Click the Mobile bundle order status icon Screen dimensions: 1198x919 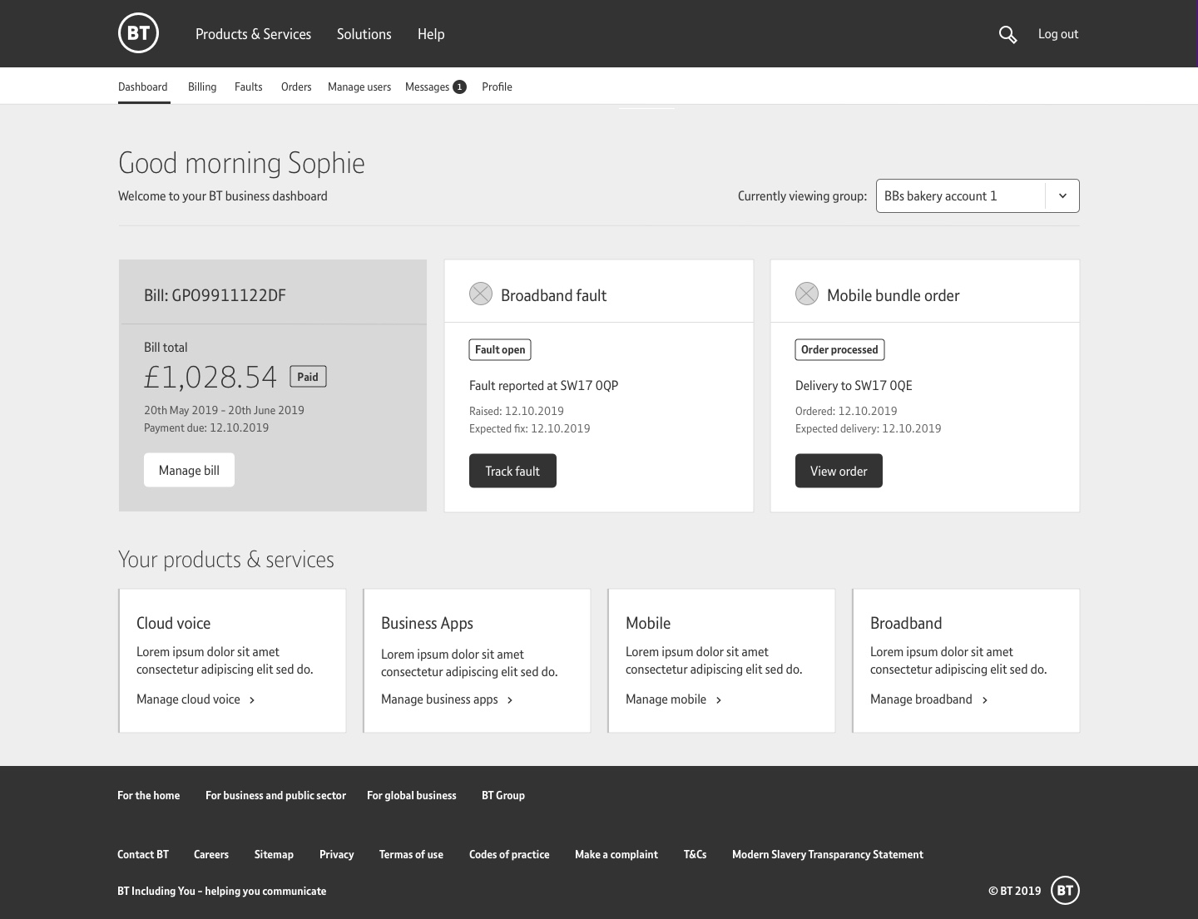tap(807, 294)
